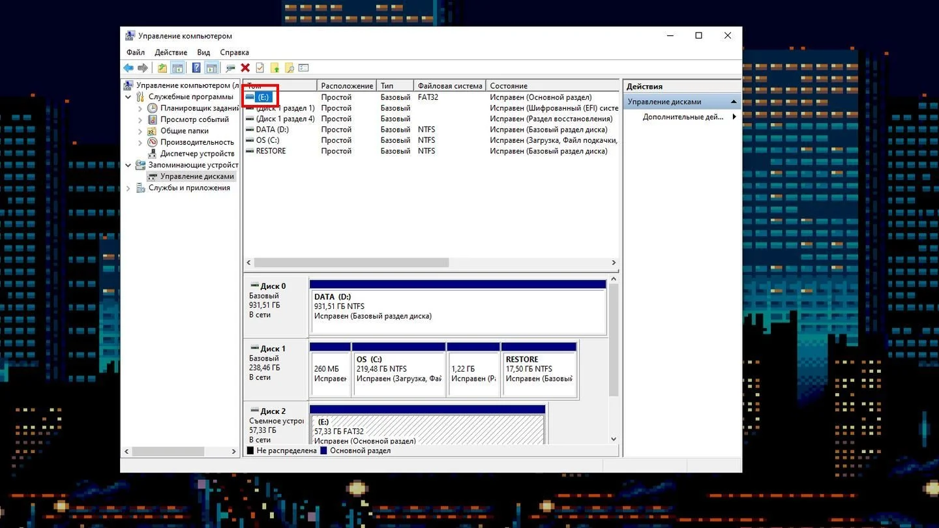Click the Просмотр событий icon

pyautogui.click(x=153, y=119)
